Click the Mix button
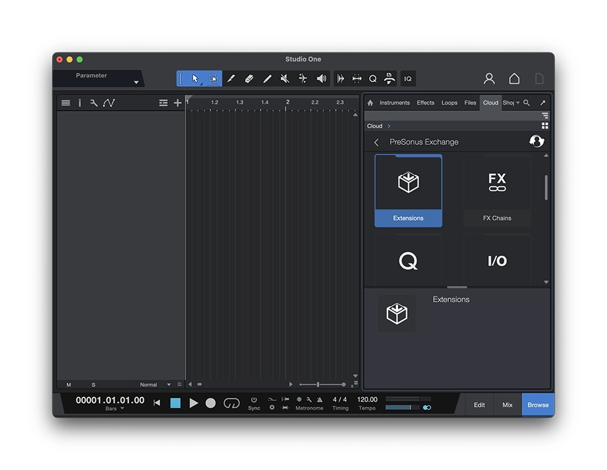 507,405
